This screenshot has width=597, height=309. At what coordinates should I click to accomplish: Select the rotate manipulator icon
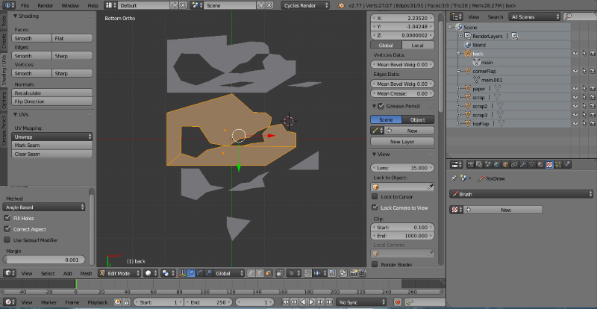pyautogui.click(x=200, y=273)
